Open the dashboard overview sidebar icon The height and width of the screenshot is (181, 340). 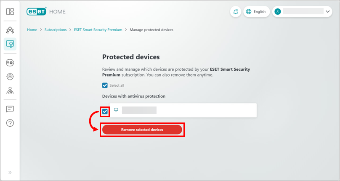tap(10, 11)
